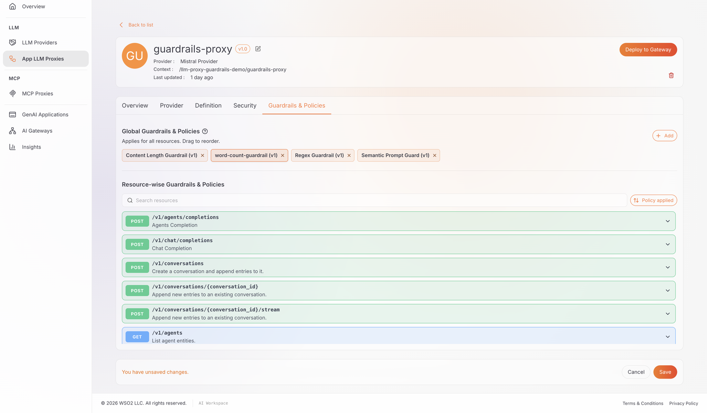Viewport: 707px width, 413px height.
Task: Click the back arrow icon
Action: pyautogui.click(x=121, y=25)
